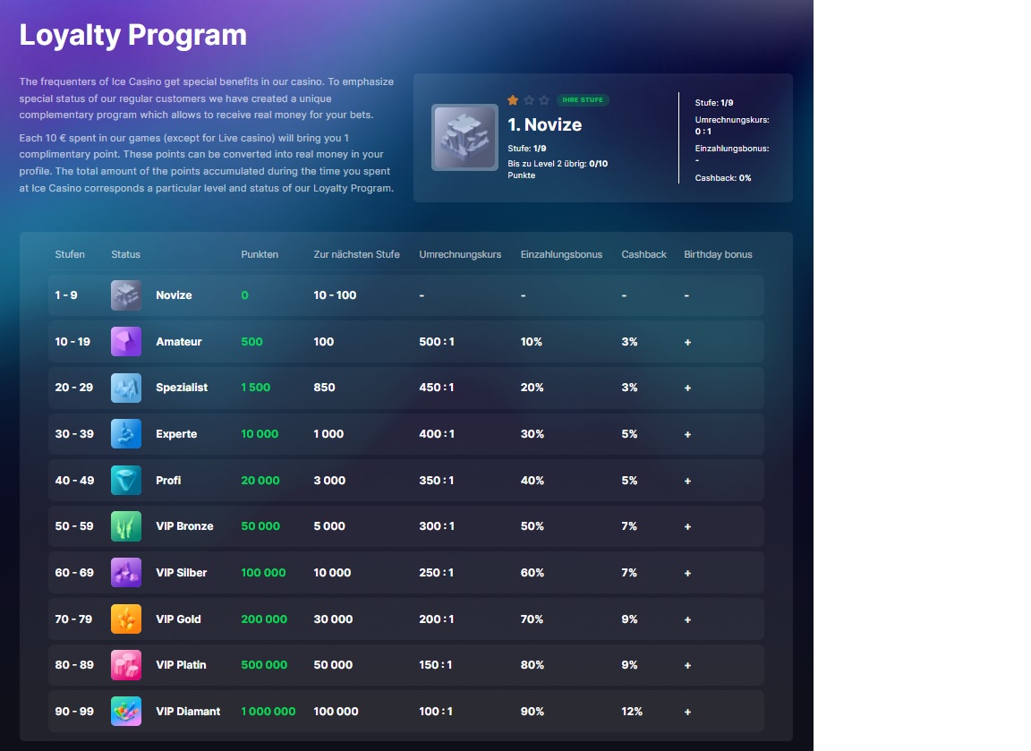Viewport: 1031px width, 751px height.
Task: Click the 10 - 100 next level value
Action: coord(336,295)
